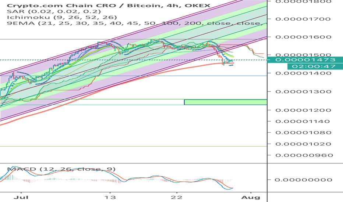Click the 0.00001080 price axis label
Screen dimensions: 343x202
pyautogui.click(x=303, y=133)
